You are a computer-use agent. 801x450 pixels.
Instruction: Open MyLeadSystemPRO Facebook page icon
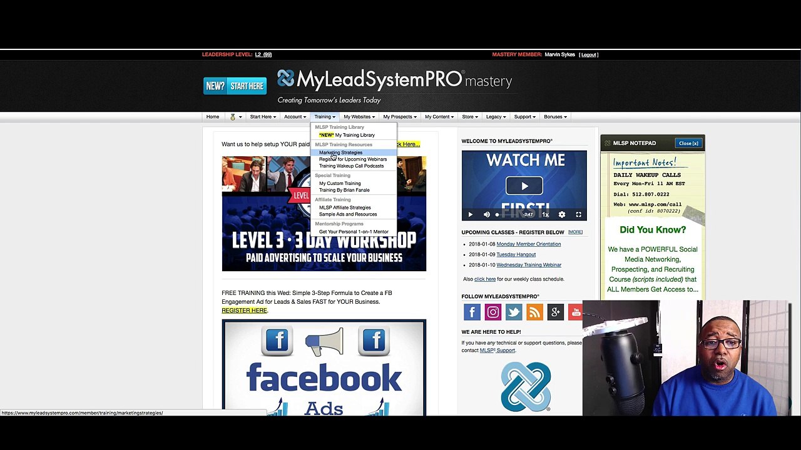click(472, 312)
